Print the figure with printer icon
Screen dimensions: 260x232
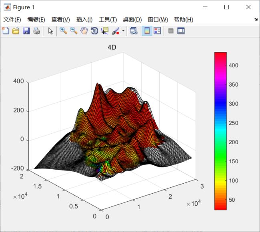pyautogui.click(x=36, y=31)
